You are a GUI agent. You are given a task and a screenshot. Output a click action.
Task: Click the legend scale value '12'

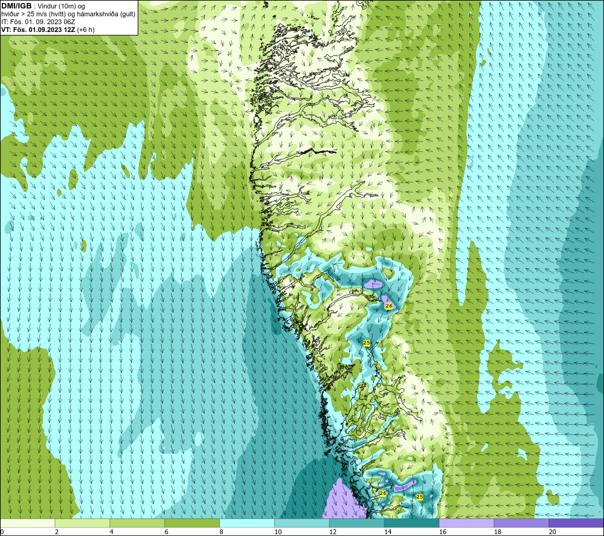[333, 532]
